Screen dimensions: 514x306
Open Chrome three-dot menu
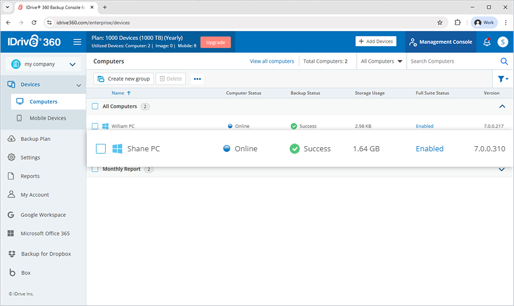506,23
